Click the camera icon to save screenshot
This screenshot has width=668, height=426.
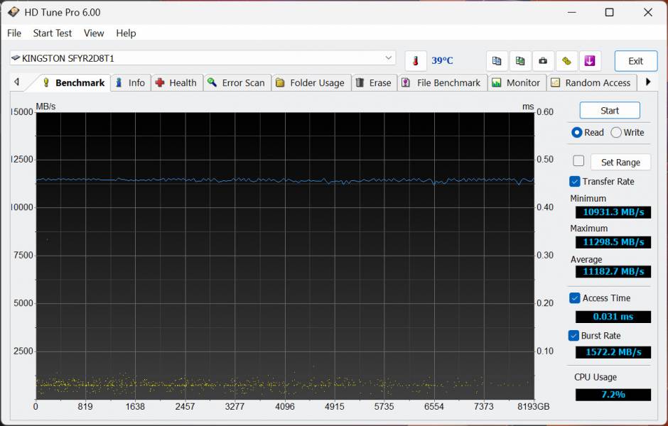pyautogui.click(x=543, y=61)
